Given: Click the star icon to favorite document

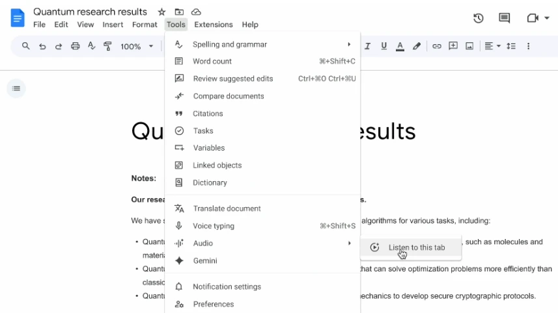Looking at the screenshot, I should coord(161,12).
